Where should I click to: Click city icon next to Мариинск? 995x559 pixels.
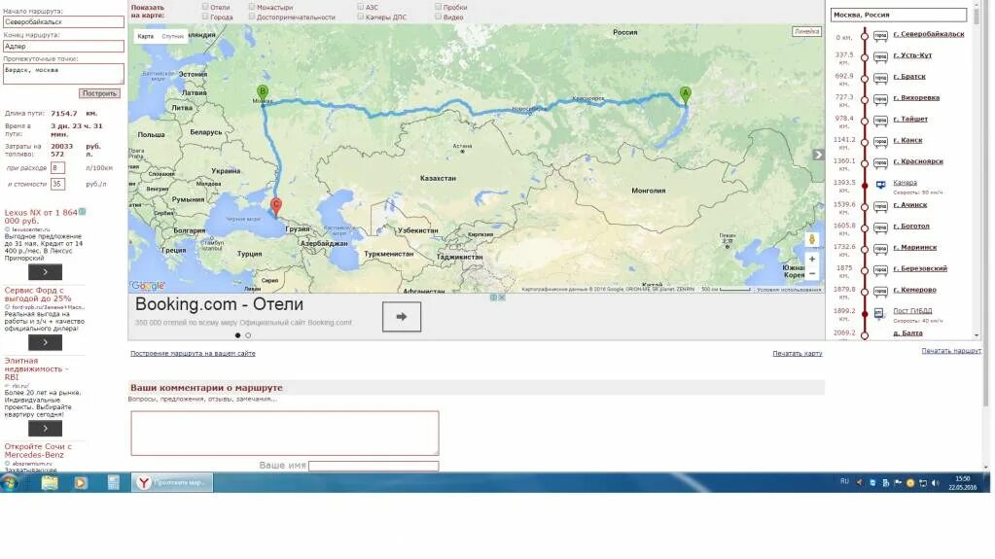click(x=880, y=249)
